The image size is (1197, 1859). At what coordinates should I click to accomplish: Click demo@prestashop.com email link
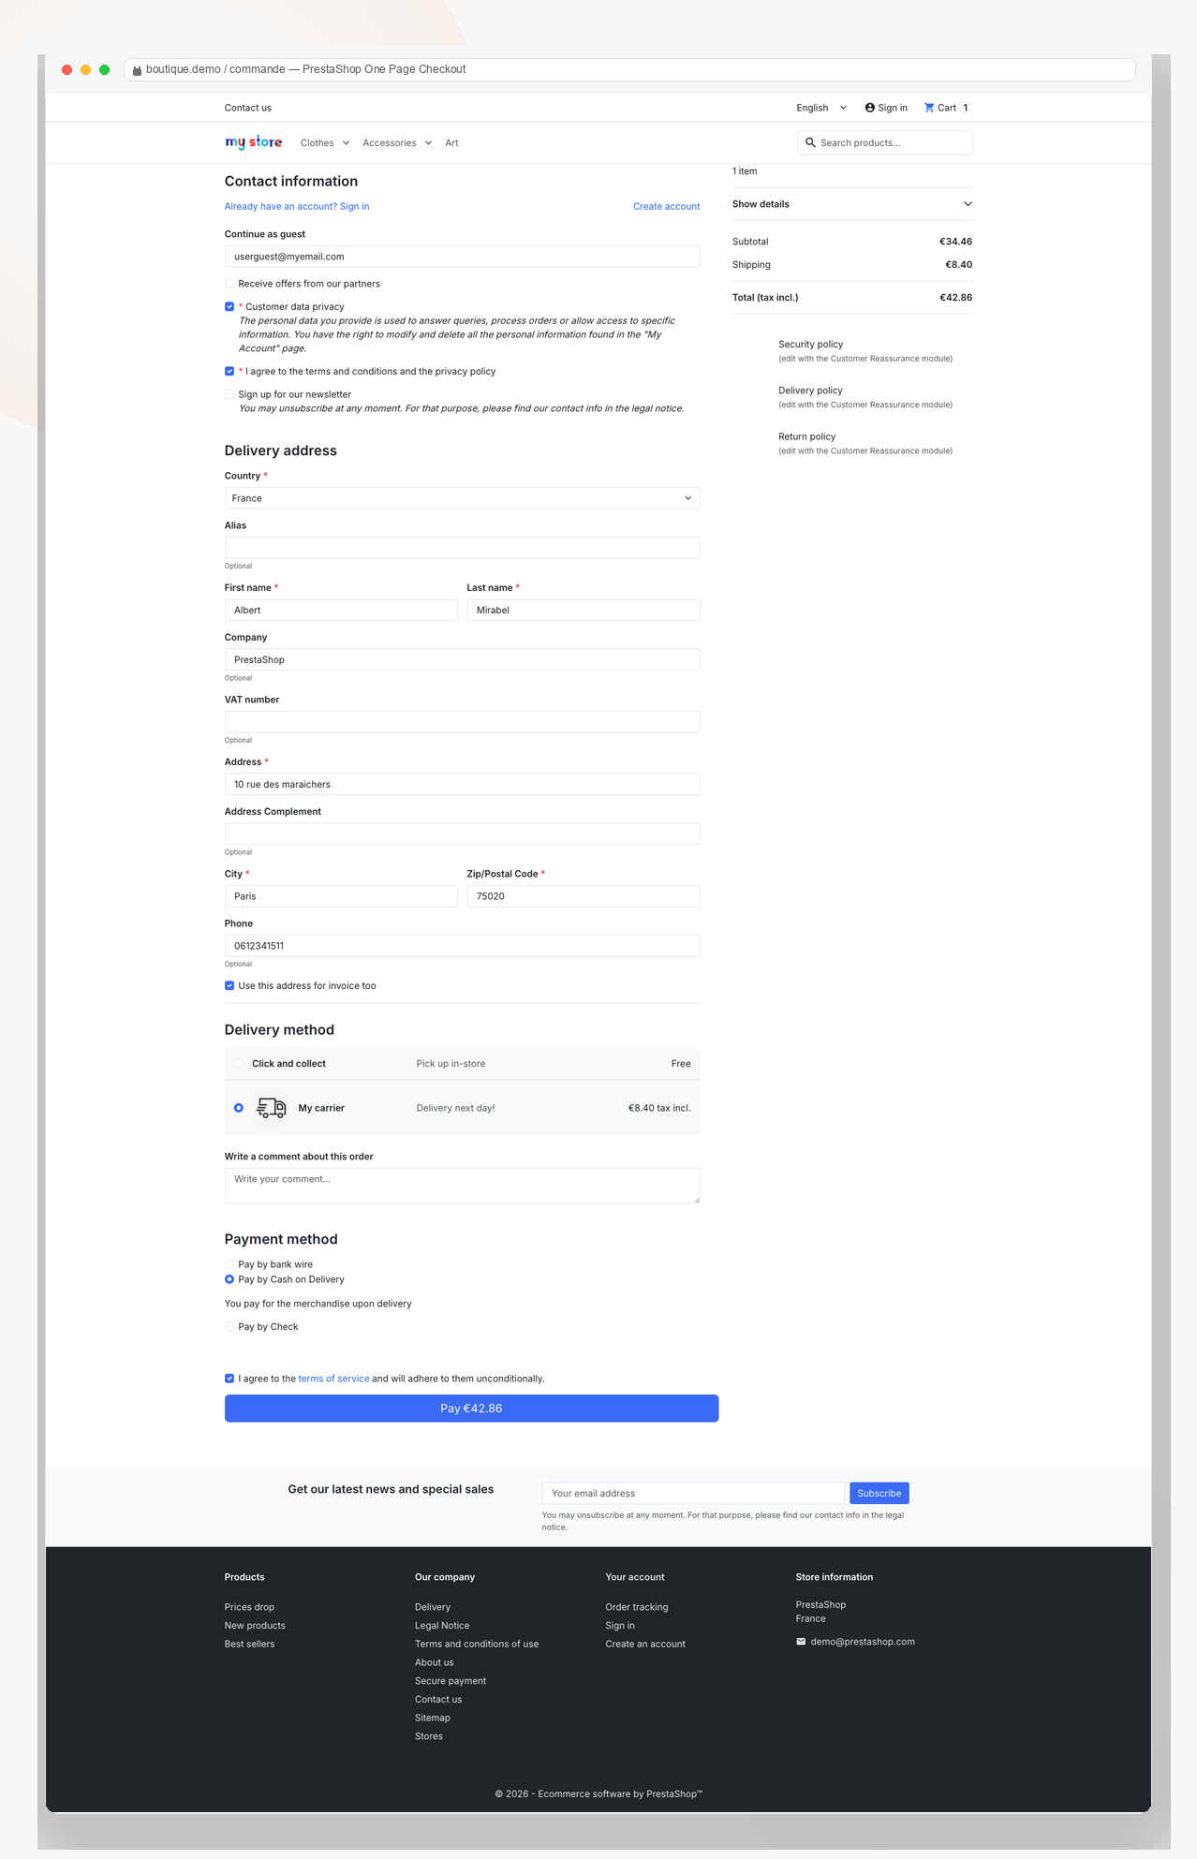point(863,1642)
